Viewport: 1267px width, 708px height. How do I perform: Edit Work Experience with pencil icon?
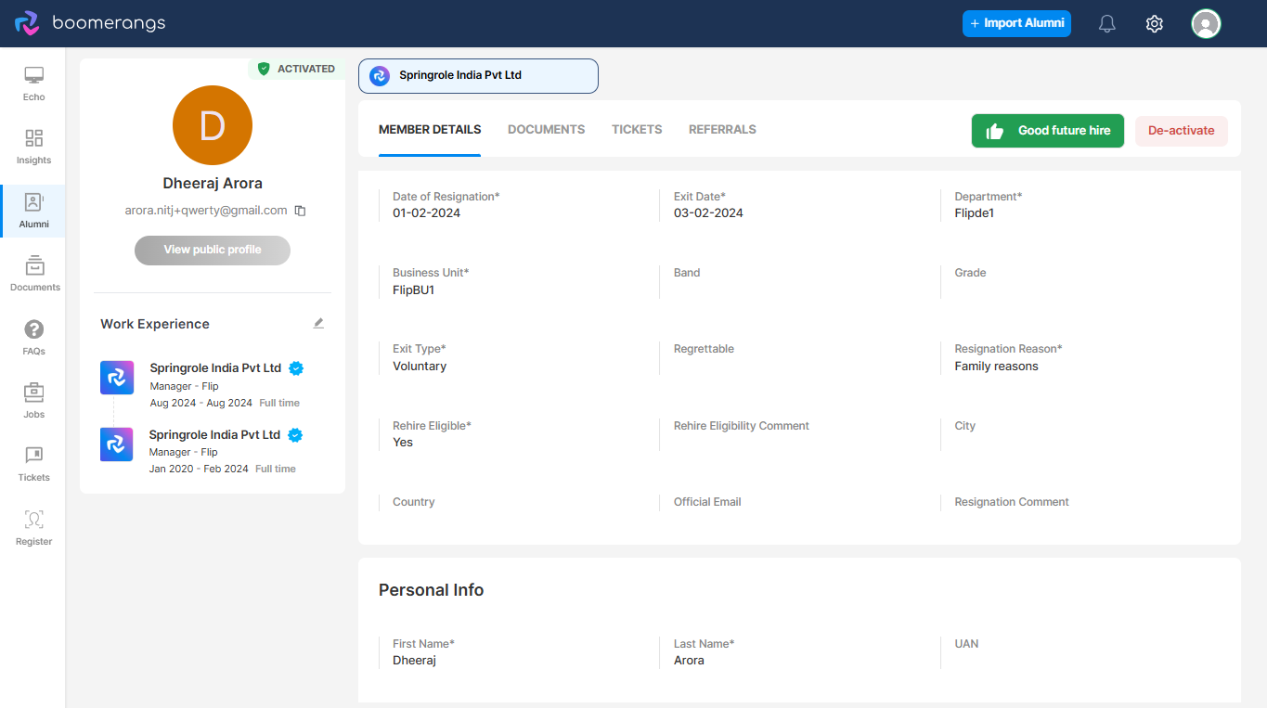(x=318, y=323)
